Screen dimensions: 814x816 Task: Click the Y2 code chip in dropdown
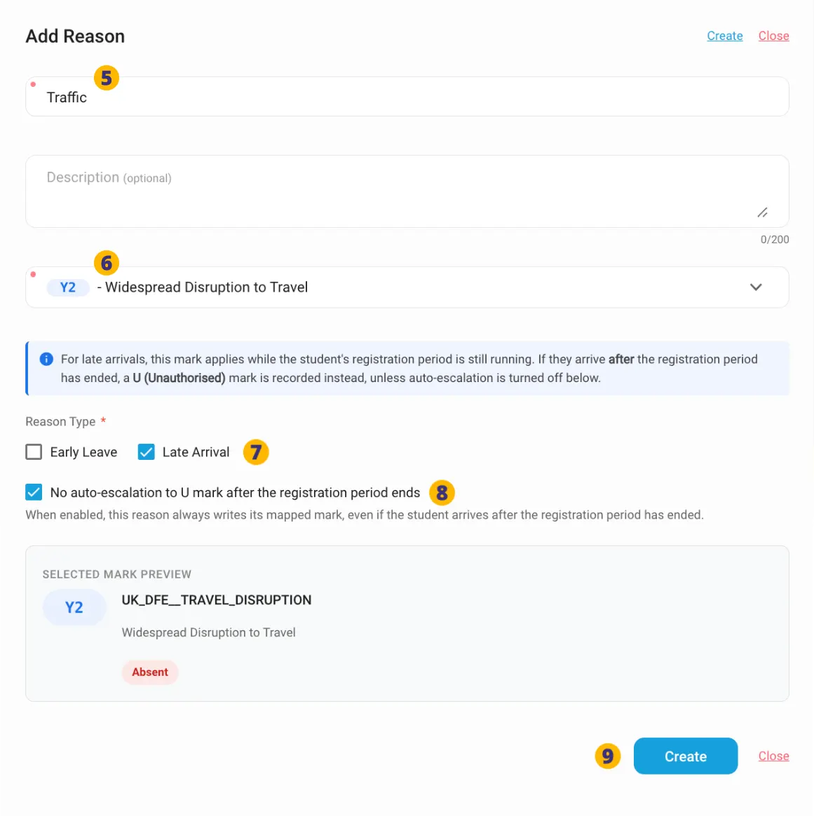coord(68,287)
